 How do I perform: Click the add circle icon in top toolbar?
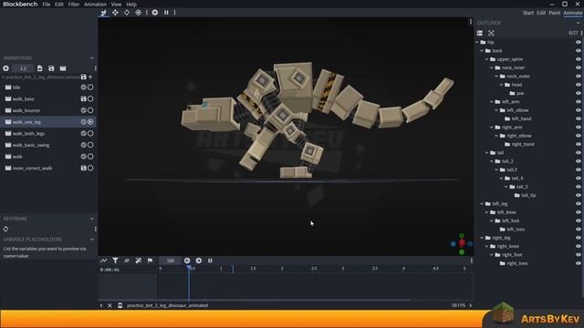pyautogui.click(x=155, y=13)
